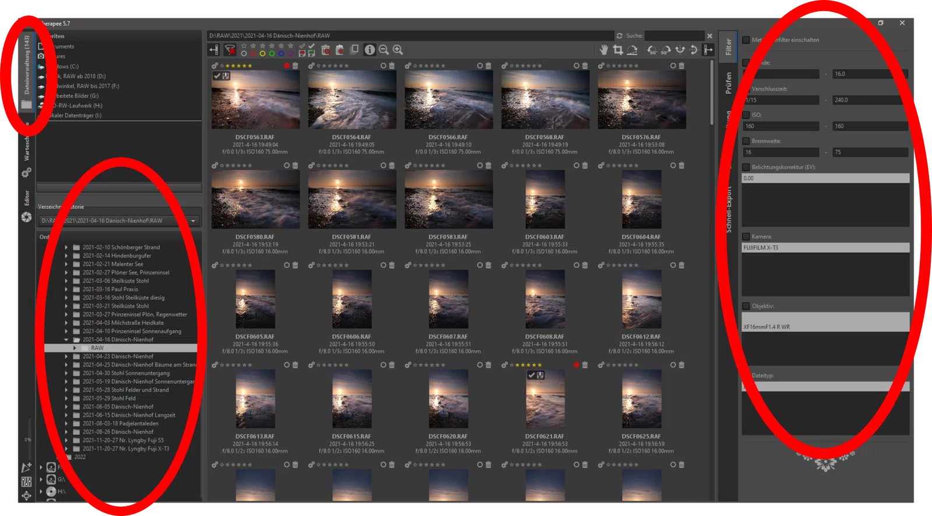
Task: Select the crop tool icon
Action: click(618, 50)
